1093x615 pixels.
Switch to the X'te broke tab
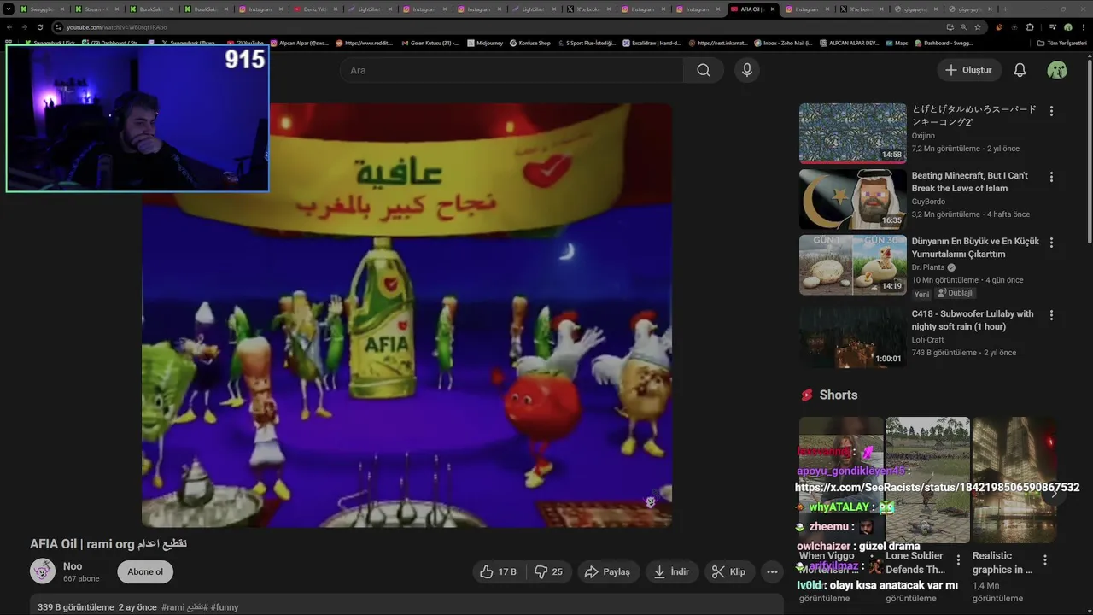589,9
